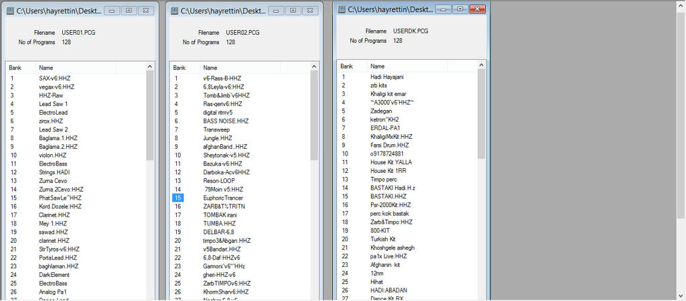Restore the USERDK.PCG window size
The image size is (686, 301).
[460, 9]
